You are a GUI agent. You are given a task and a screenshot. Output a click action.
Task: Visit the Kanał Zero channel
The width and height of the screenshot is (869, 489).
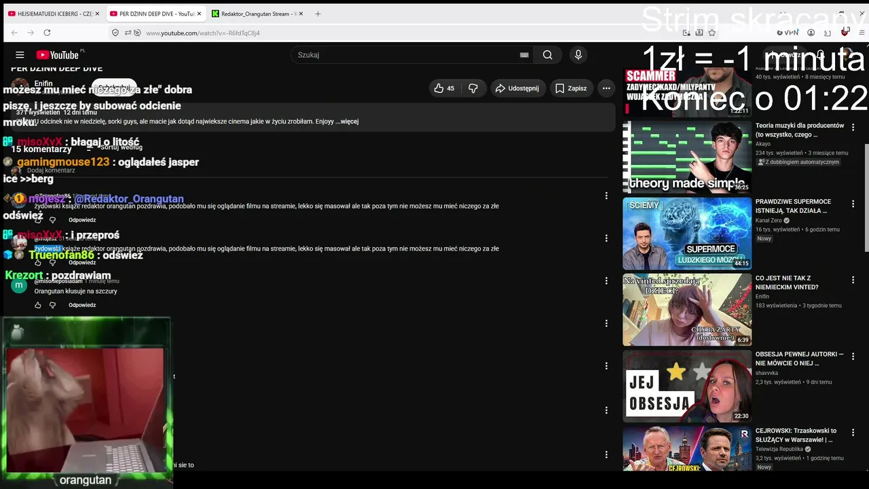click(769, 221)
